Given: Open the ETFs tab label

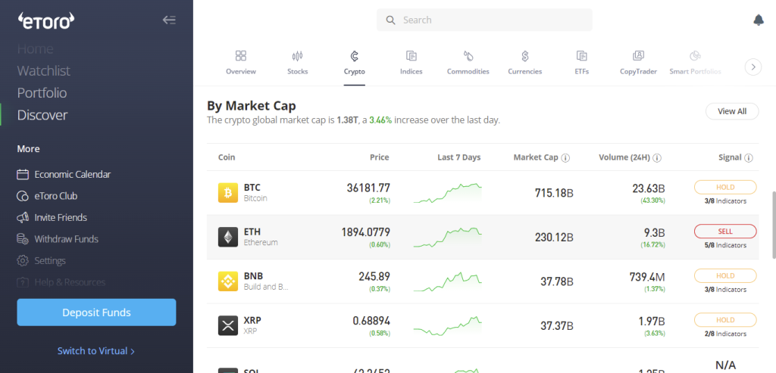Looking at the screenshot, I should pos(581,71).
